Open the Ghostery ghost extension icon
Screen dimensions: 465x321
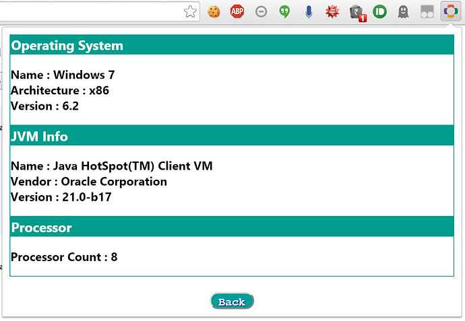(x=403, y=12)
